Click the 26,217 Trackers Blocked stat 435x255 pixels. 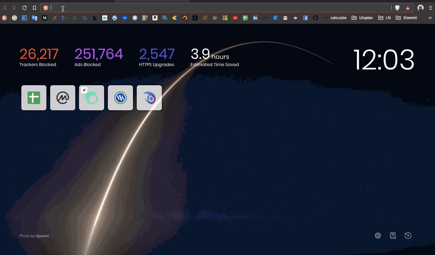tap(39, 57)
